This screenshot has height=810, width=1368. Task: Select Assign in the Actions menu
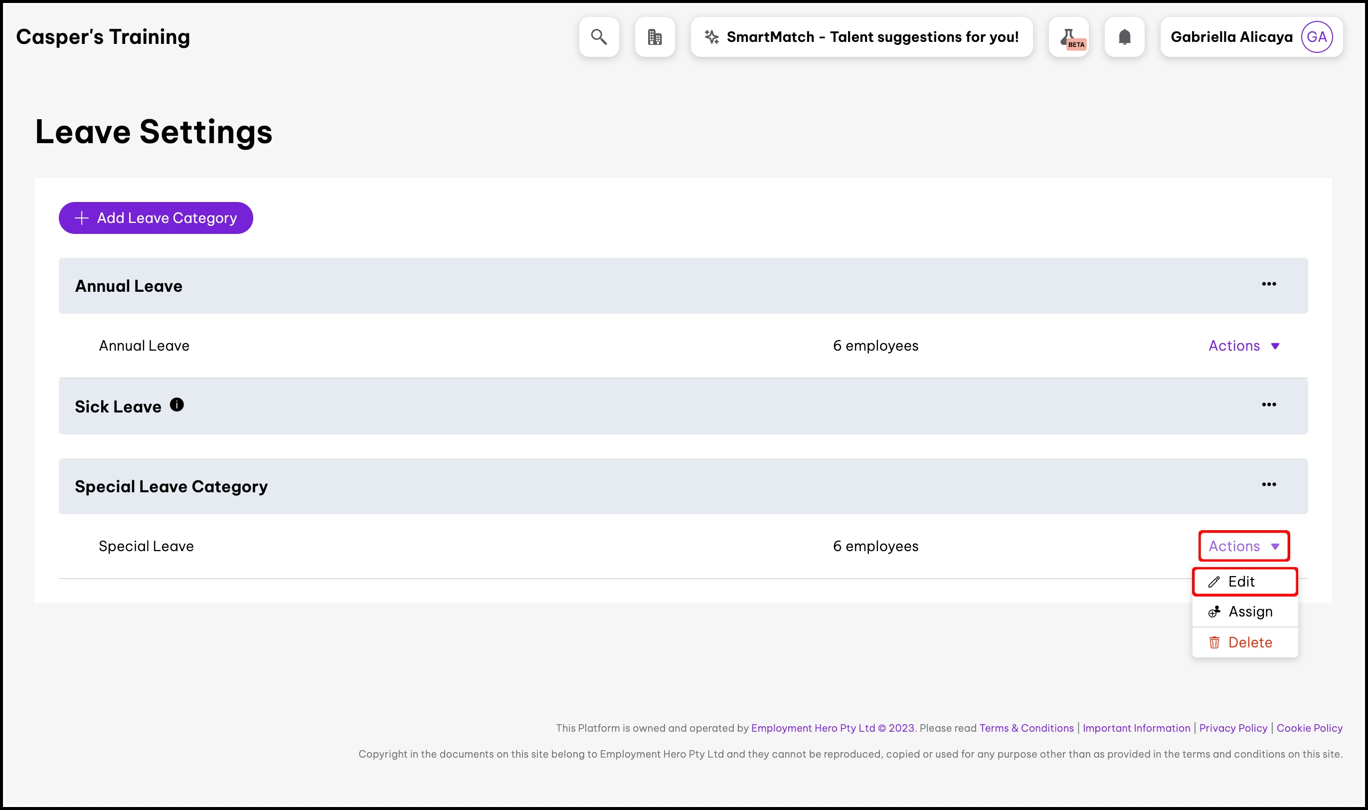(x=1249, y=612)
